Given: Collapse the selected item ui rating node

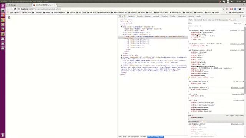Looking at the screenshot, I should click(125, 36).
